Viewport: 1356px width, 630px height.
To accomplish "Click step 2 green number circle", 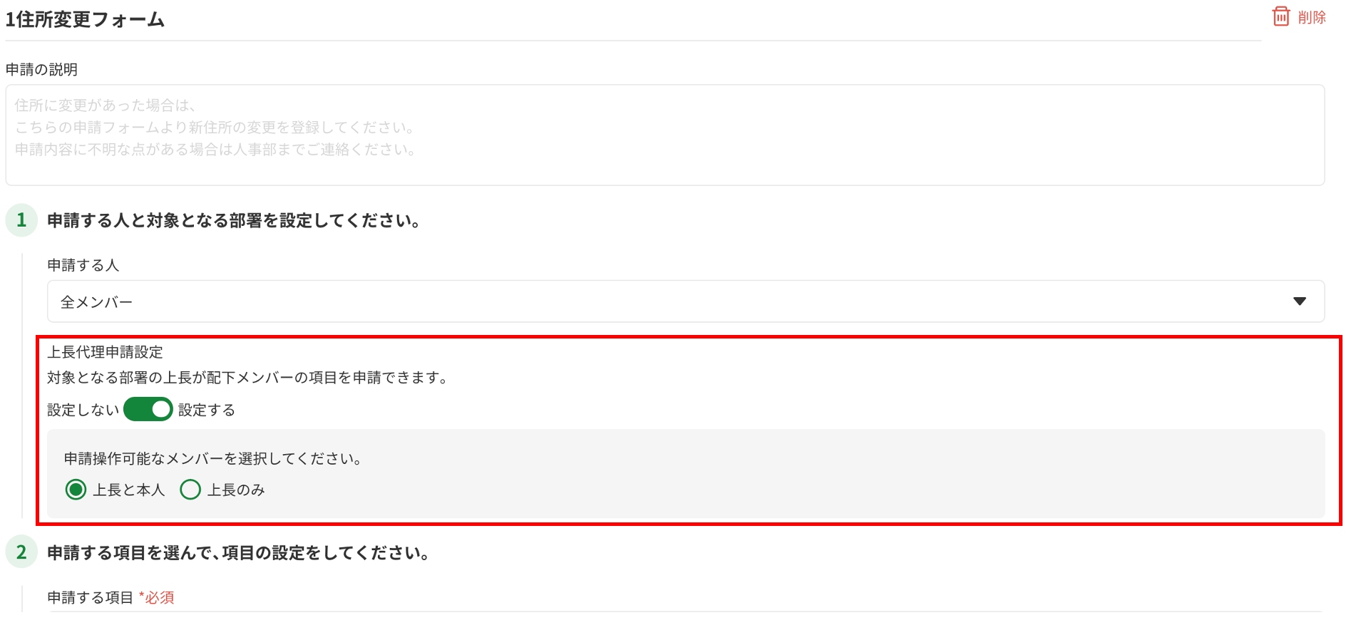I will click(21, 552).
